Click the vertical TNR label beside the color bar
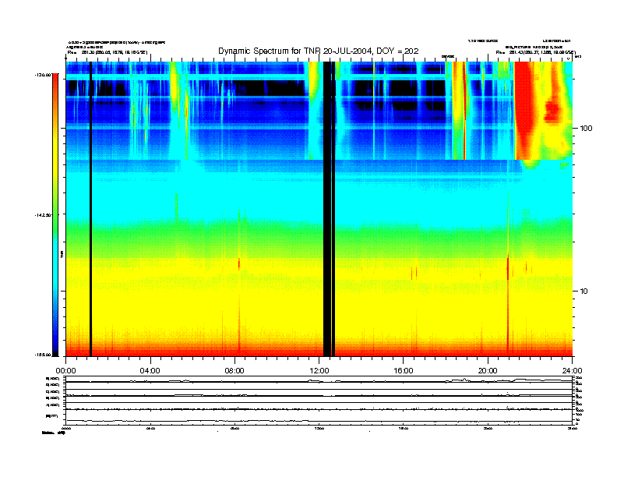 coord(62,255)
